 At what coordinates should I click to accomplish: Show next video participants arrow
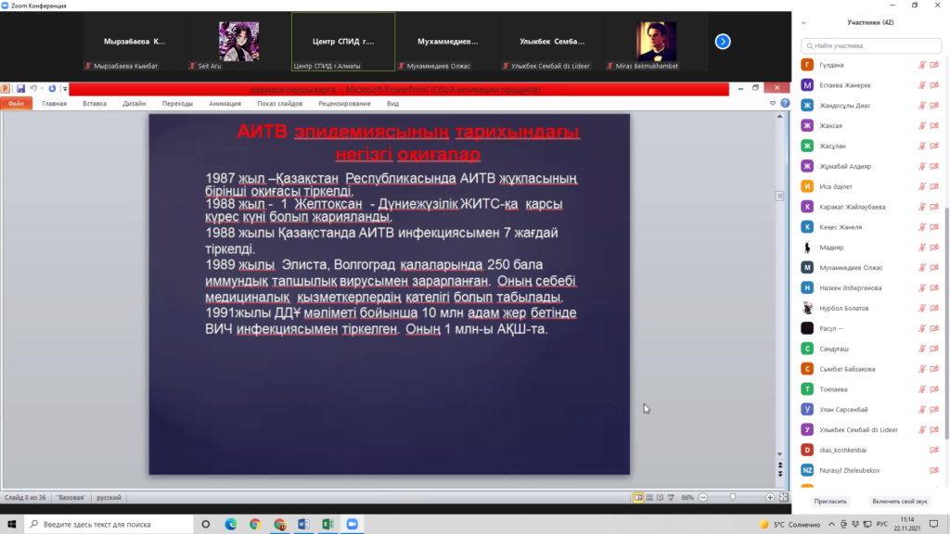point(723,41)
